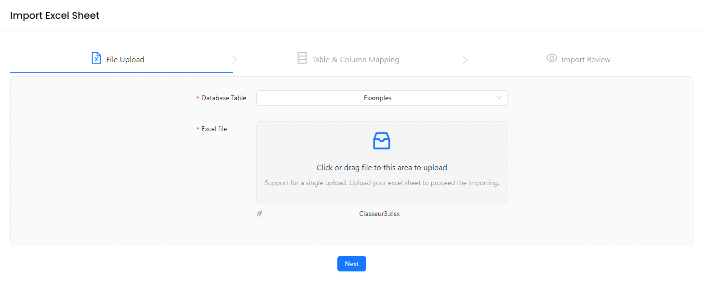Screen dimensions: 706x282
Task: Open the Database Table dropdown arrow
Action: tap(499, 98)
